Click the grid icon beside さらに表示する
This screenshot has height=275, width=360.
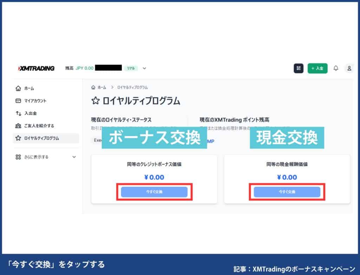(18, 157)
